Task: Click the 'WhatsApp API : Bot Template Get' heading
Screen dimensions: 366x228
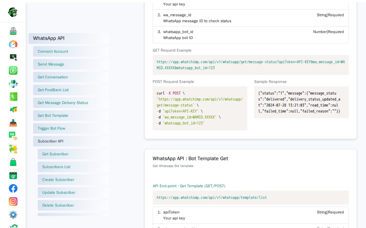Action: click(190, 159)
